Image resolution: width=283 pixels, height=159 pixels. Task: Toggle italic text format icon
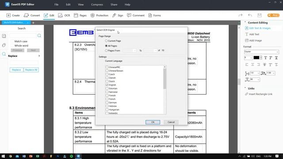pyautogui.click(x=271, y=58)
